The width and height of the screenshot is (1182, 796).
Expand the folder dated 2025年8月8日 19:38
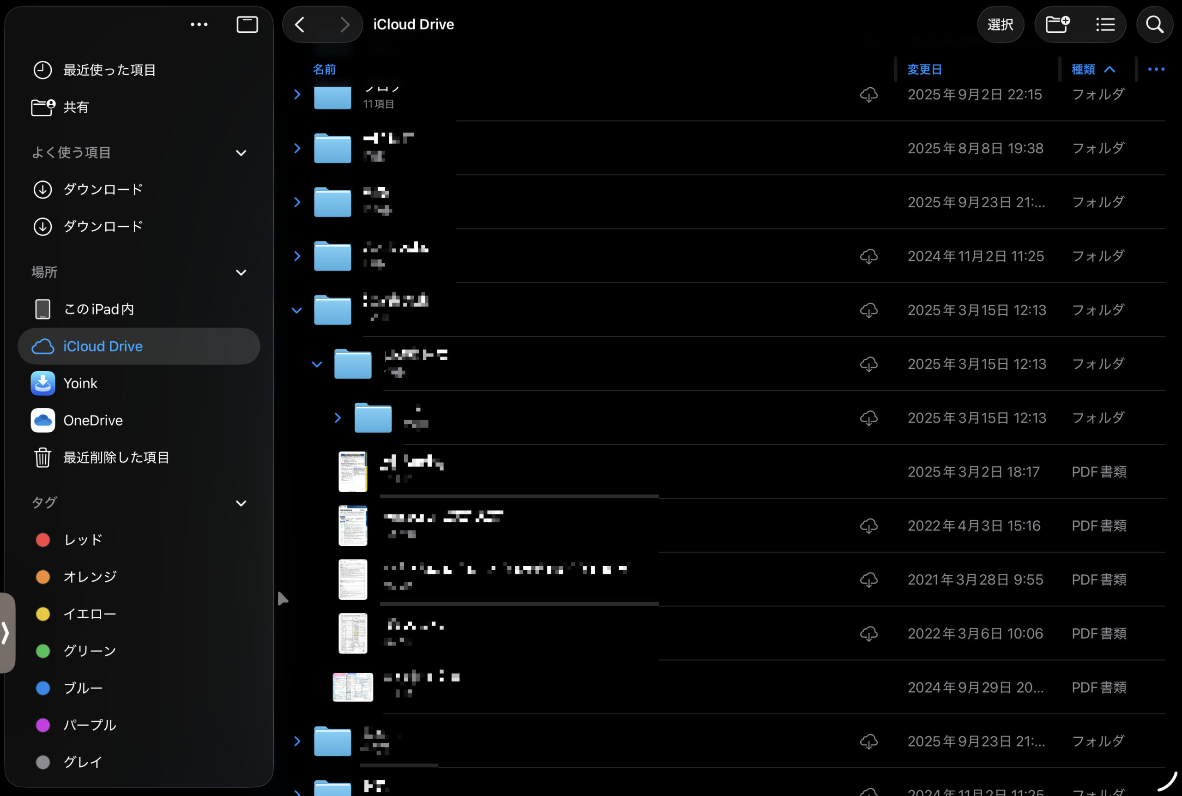pyautogui.click(x=297, y=148)
